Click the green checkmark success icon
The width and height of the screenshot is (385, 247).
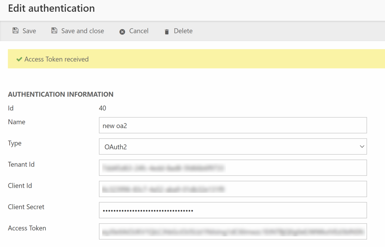click(x=19, y=59)
